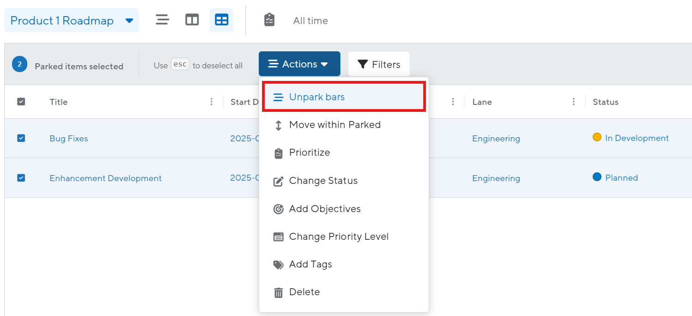
Task: Uncheck the select all checkbox in header
Action: (x=21, y=102)
